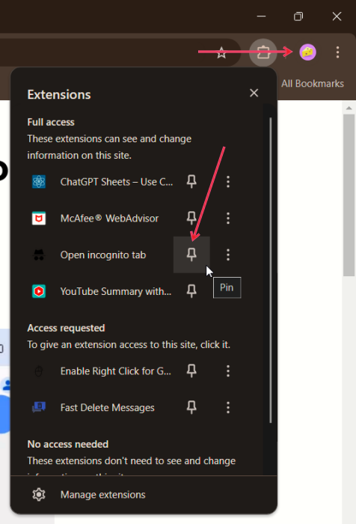The width and height of the screenshot is (356, 524).
Task: Open the All Bookmarks folder
Action: pyautogui.click(x=313, y=84)
